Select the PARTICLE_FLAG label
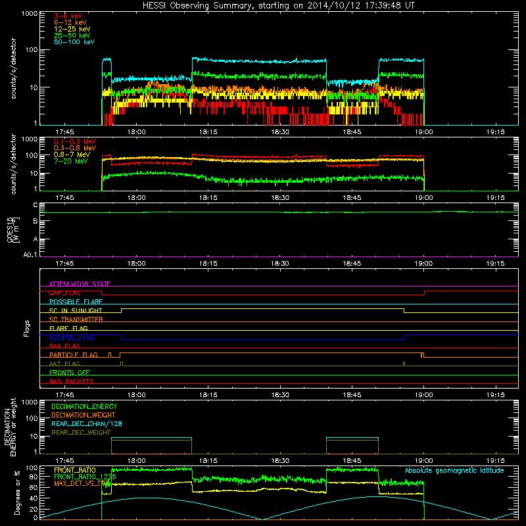526x526 pixels. click(x=74, y=354)
